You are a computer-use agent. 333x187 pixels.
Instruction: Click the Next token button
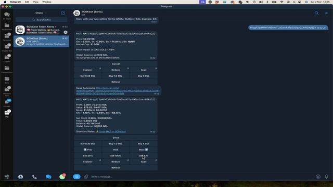pyautogui.click(x=144, y=150)
